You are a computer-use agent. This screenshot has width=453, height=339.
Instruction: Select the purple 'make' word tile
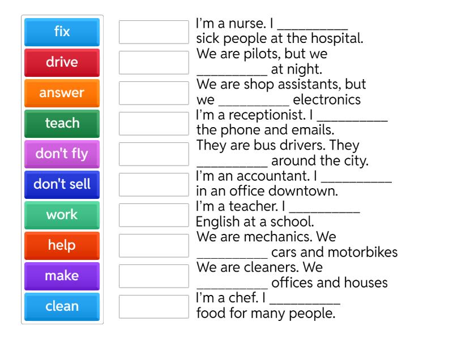pos(62,276)
